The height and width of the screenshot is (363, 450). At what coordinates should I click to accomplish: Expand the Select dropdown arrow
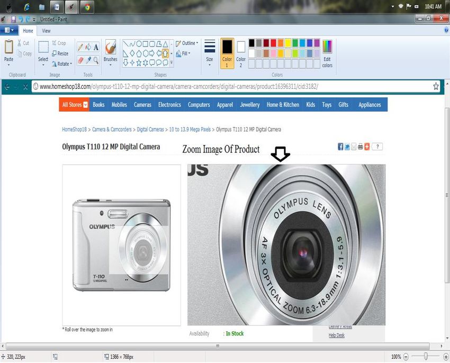point(43,65)
